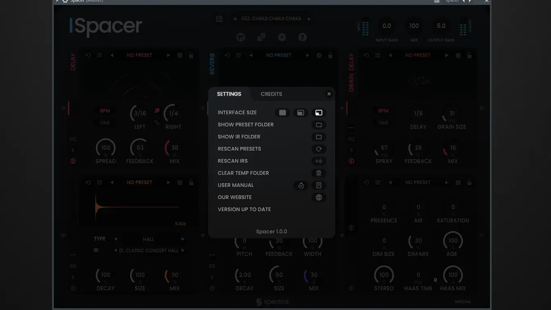The image size is (551, 310).
Task: Click the Delay EQ button
Action: [73, 139]
